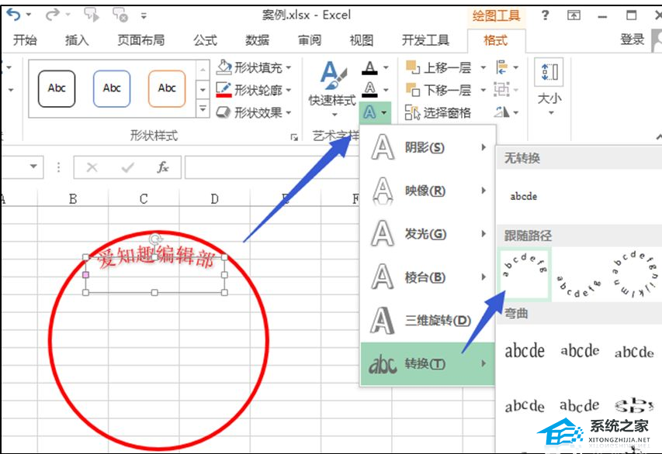
Task: Click the formula bar cancel X
Action: (x=92, y=167)
